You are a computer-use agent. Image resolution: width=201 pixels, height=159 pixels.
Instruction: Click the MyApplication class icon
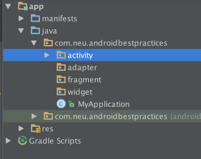pyautogui.click(x=61, y=104)
